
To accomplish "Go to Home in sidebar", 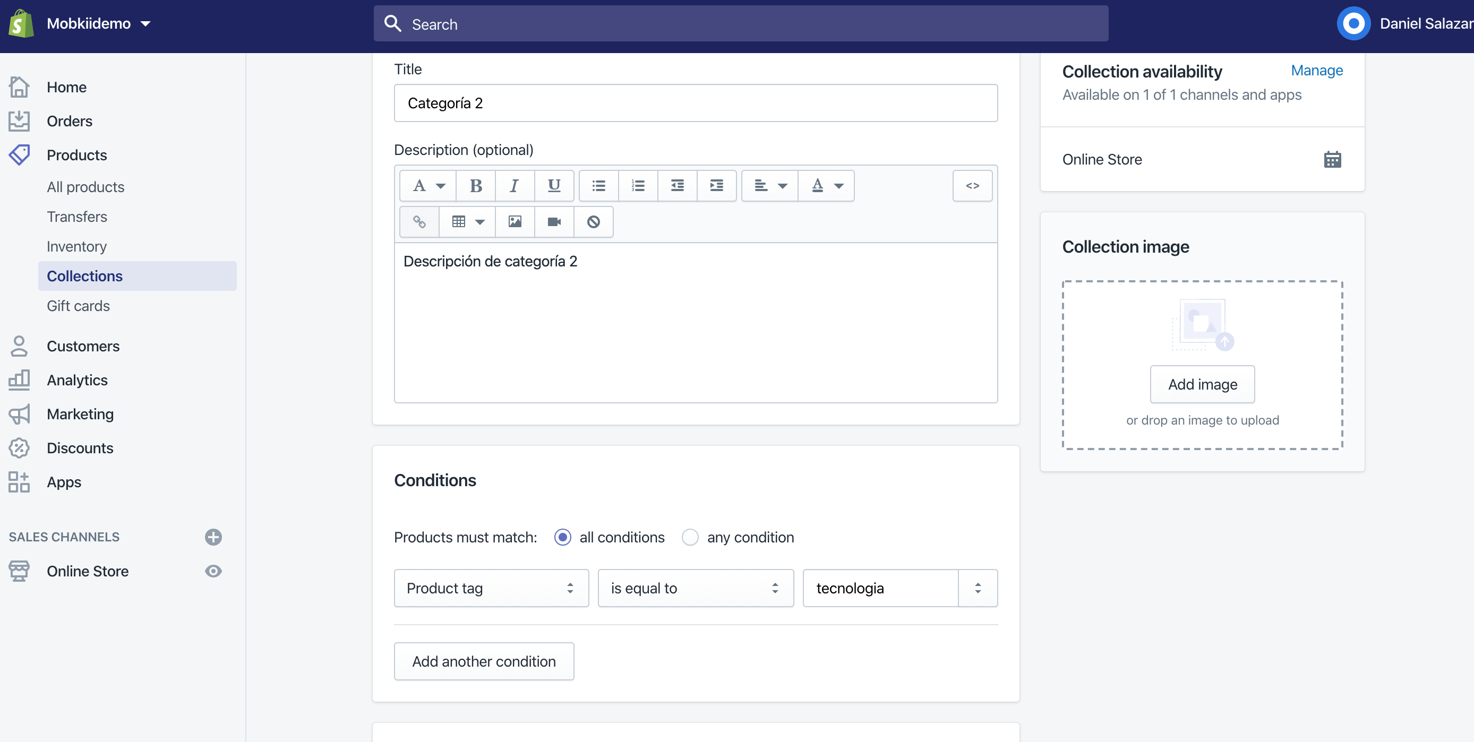I will (66, 87).
